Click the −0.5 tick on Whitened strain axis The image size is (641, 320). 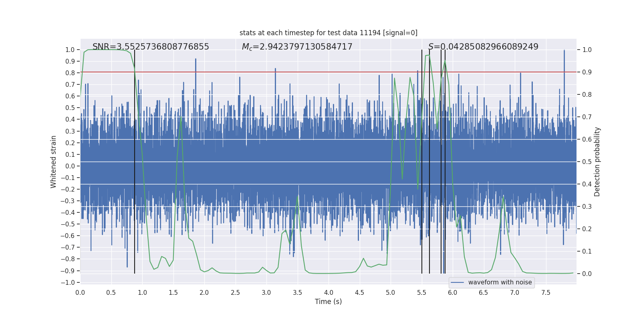click(67, 224)
